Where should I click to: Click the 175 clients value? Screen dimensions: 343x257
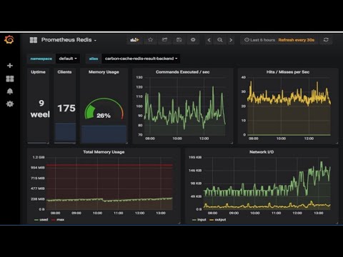[x=66, y=109]
